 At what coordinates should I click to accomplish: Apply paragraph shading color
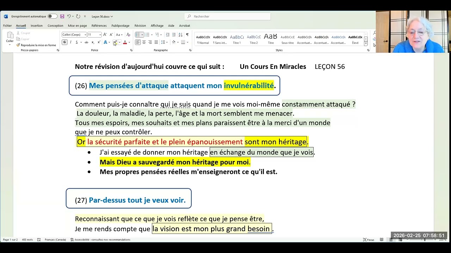coord(173,42)
